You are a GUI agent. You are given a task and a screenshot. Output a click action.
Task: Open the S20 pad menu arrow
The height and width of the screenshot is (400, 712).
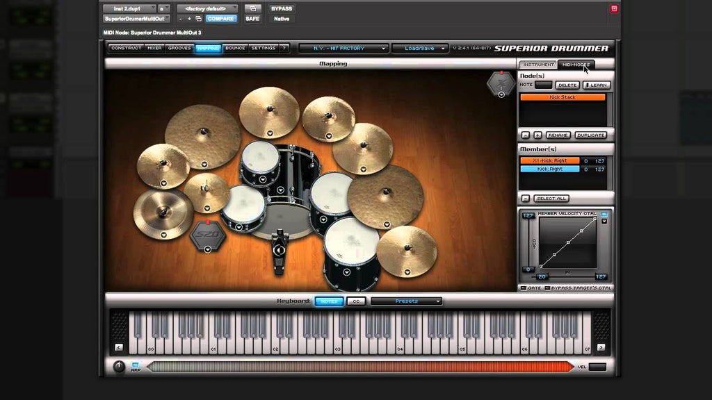click(x=207, y=249)
